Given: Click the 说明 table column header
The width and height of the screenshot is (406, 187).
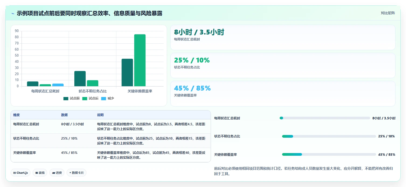Looking at the screenshot, I should (x=100, y=115).
